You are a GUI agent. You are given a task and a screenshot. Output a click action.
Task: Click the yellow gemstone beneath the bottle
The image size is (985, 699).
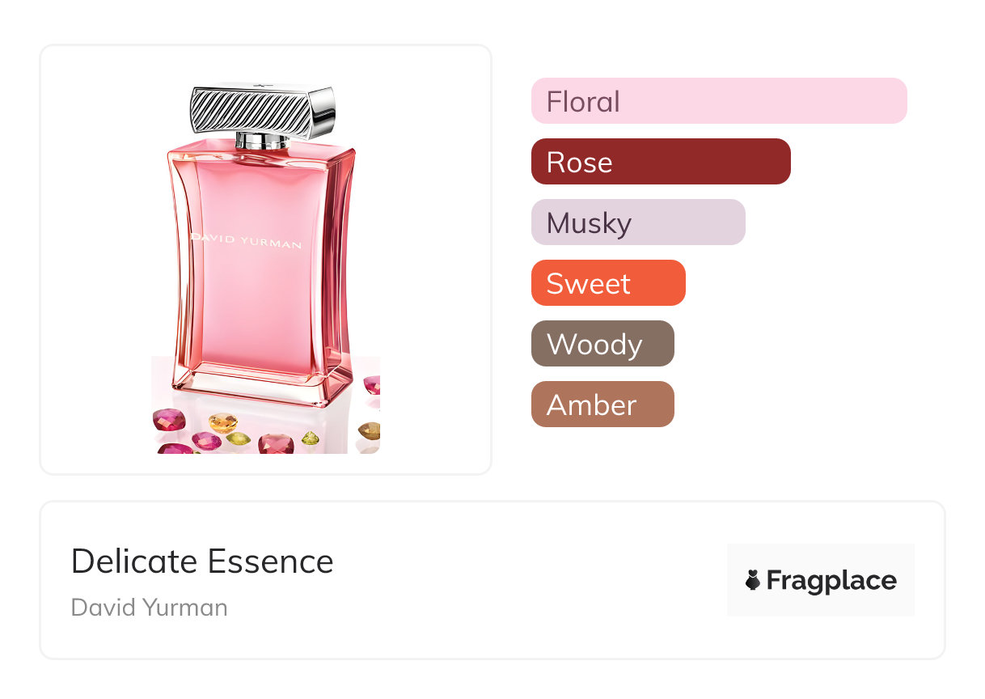click(222, 422)
